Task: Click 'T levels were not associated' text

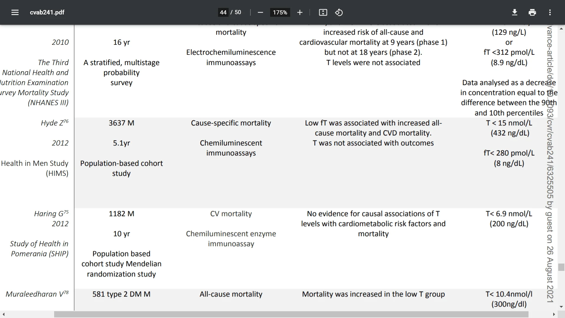Action: pos(373,62)
